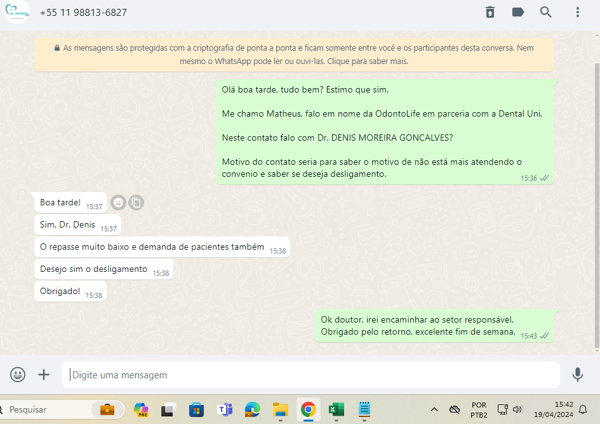600x424 pixels.
Task: Start recording a voice message
Action: [x=577, y=375]
